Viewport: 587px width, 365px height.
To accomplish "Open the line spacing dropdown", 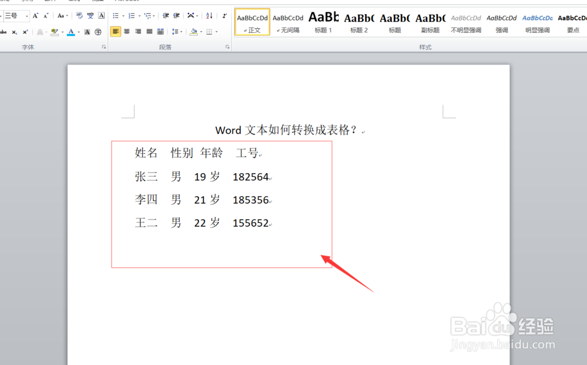I will pos(177,32).
